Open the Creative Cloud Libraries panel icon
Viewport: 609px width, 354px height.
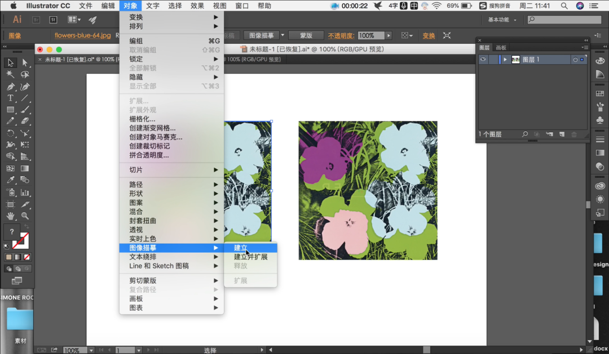pyautogui.click(x=600, y=186)
